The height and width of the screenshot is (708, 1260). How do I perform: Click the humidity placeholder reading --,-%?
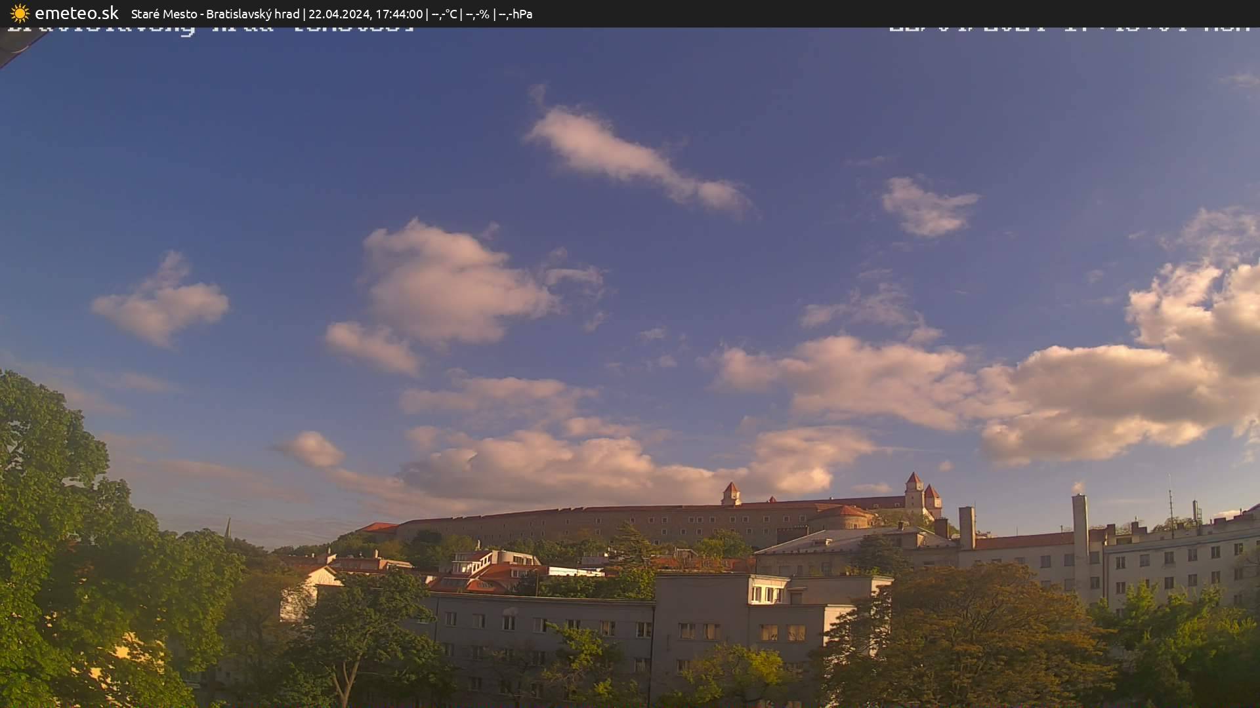478,13
